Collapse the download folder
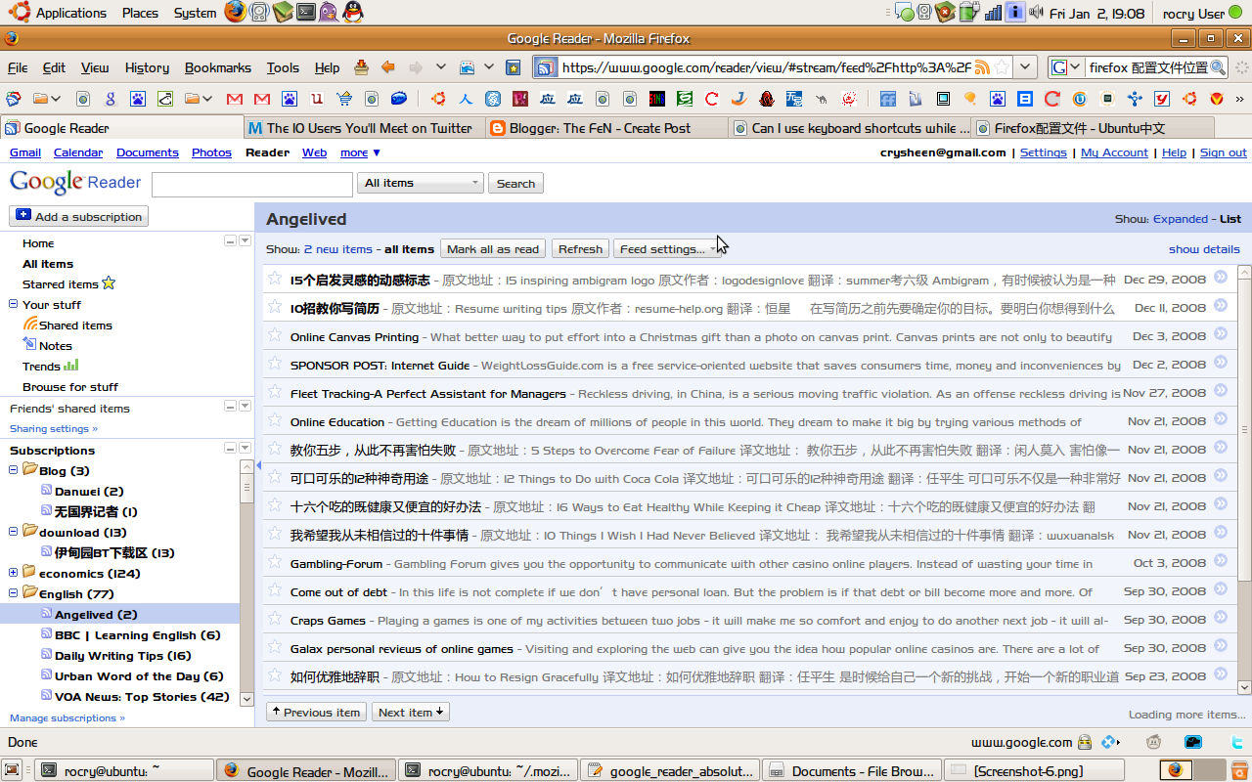This screenshot has width=1252, height=782. (x=15, y=532)
